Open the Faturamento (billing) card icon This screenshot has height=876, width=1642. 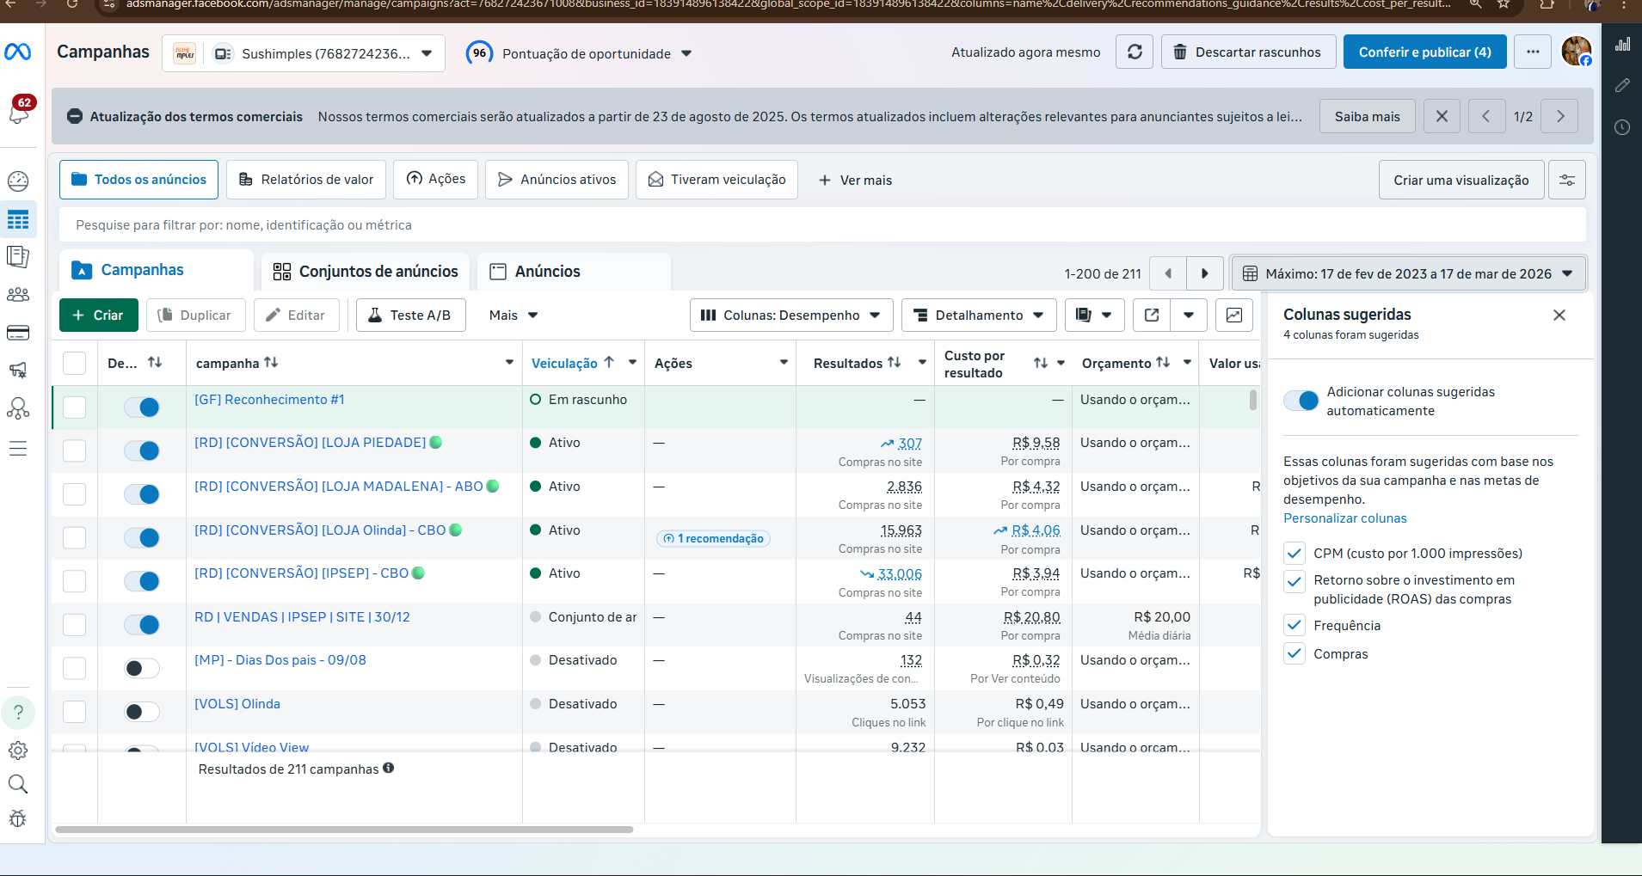pos(18,333)
